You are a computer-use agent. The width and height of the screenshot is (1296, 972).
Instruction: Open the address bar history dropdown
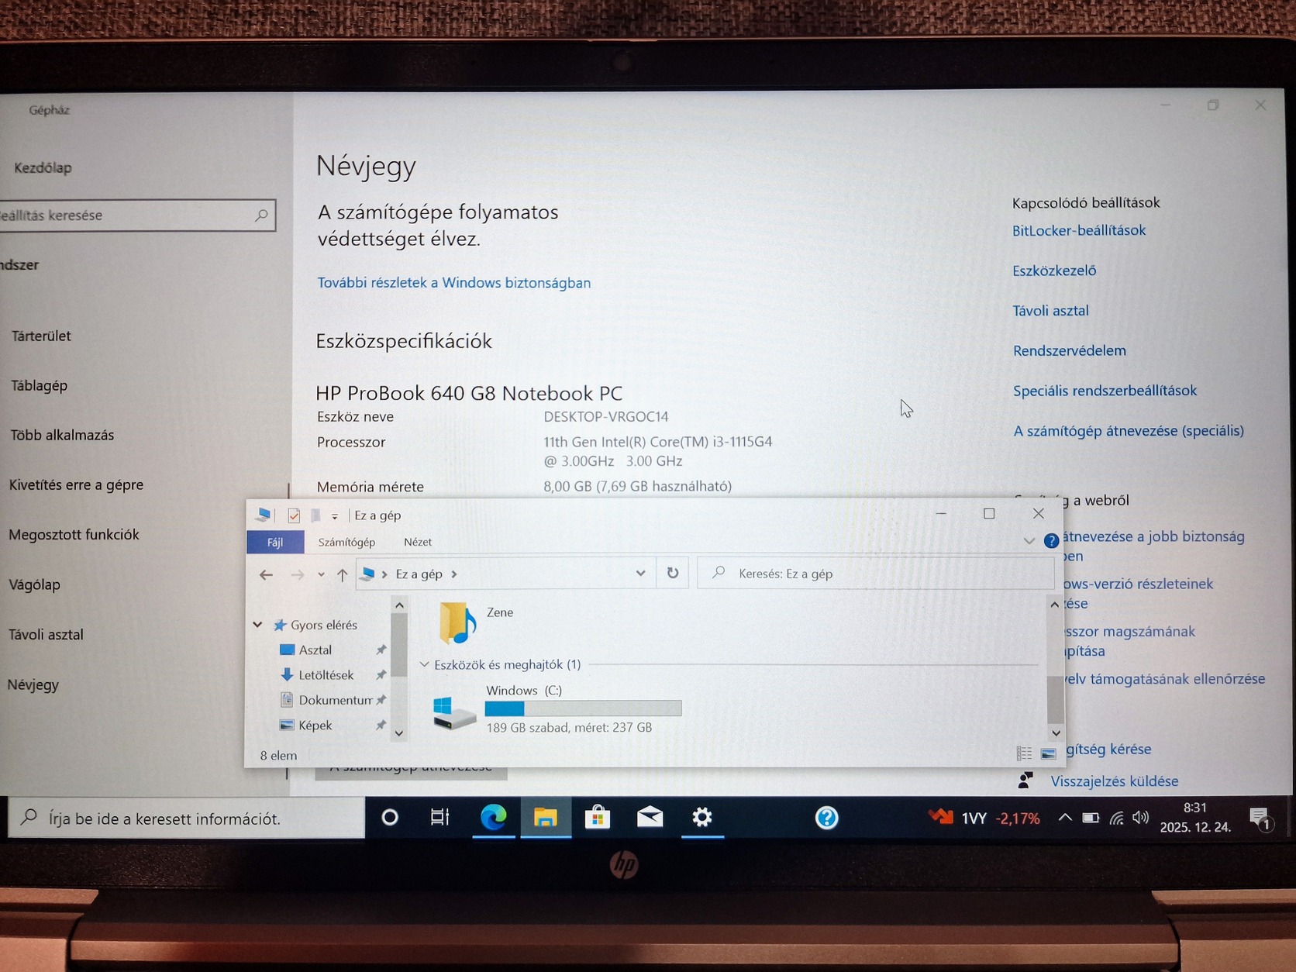pos(640,574)
